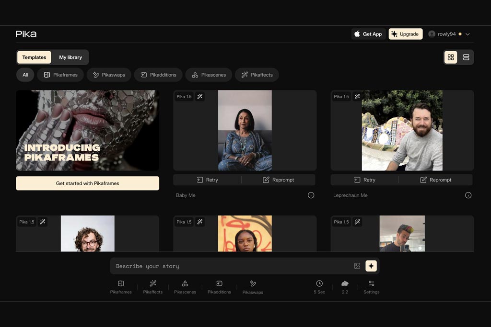Click the generate sparkle button in prompt bar
The width and height of the screenshot is (491, 327).
[371, 266]
